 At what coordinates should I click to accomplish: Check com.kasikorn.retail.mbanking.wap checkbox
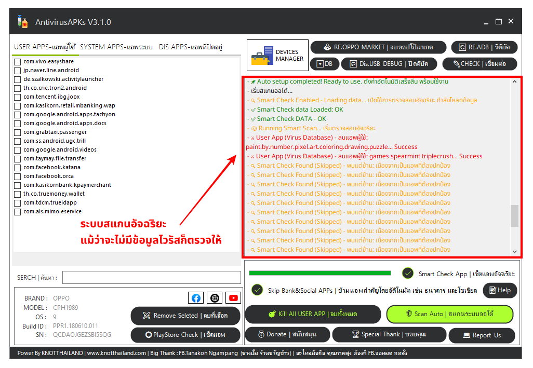pyautogui.click(x=17, y=106)
